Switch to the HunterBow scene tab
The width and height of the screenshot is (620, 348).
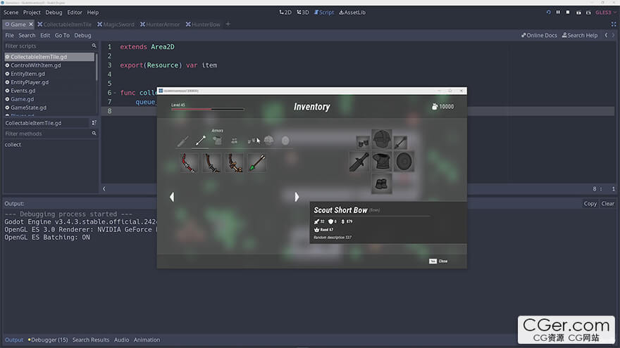click(203, 24)
